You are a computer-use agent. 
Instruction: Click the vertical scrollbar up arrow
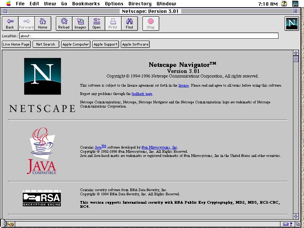click(296, 53)
